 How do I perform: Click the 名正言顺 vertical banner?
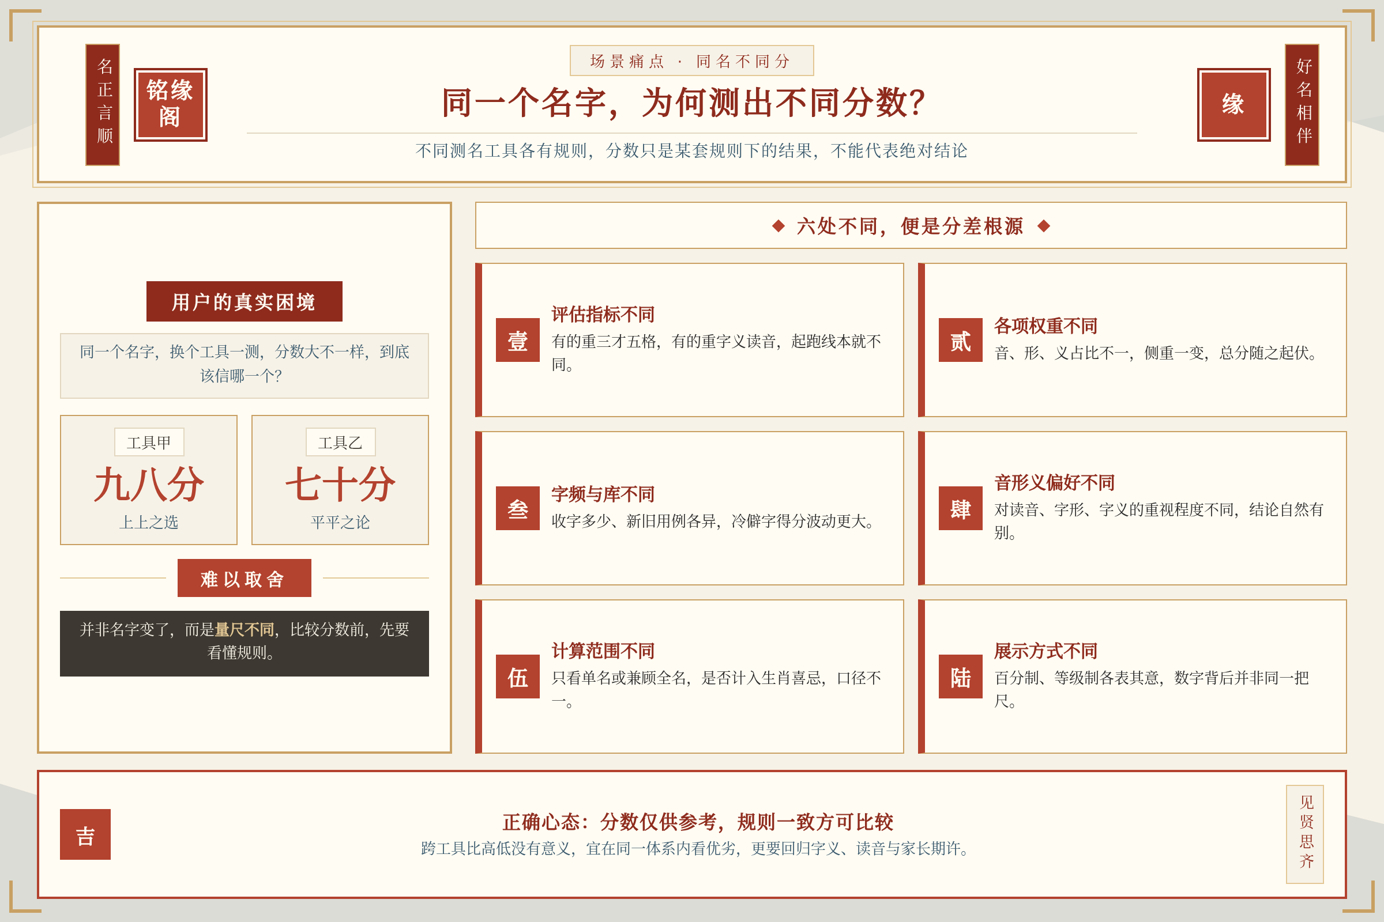(103, 105)
